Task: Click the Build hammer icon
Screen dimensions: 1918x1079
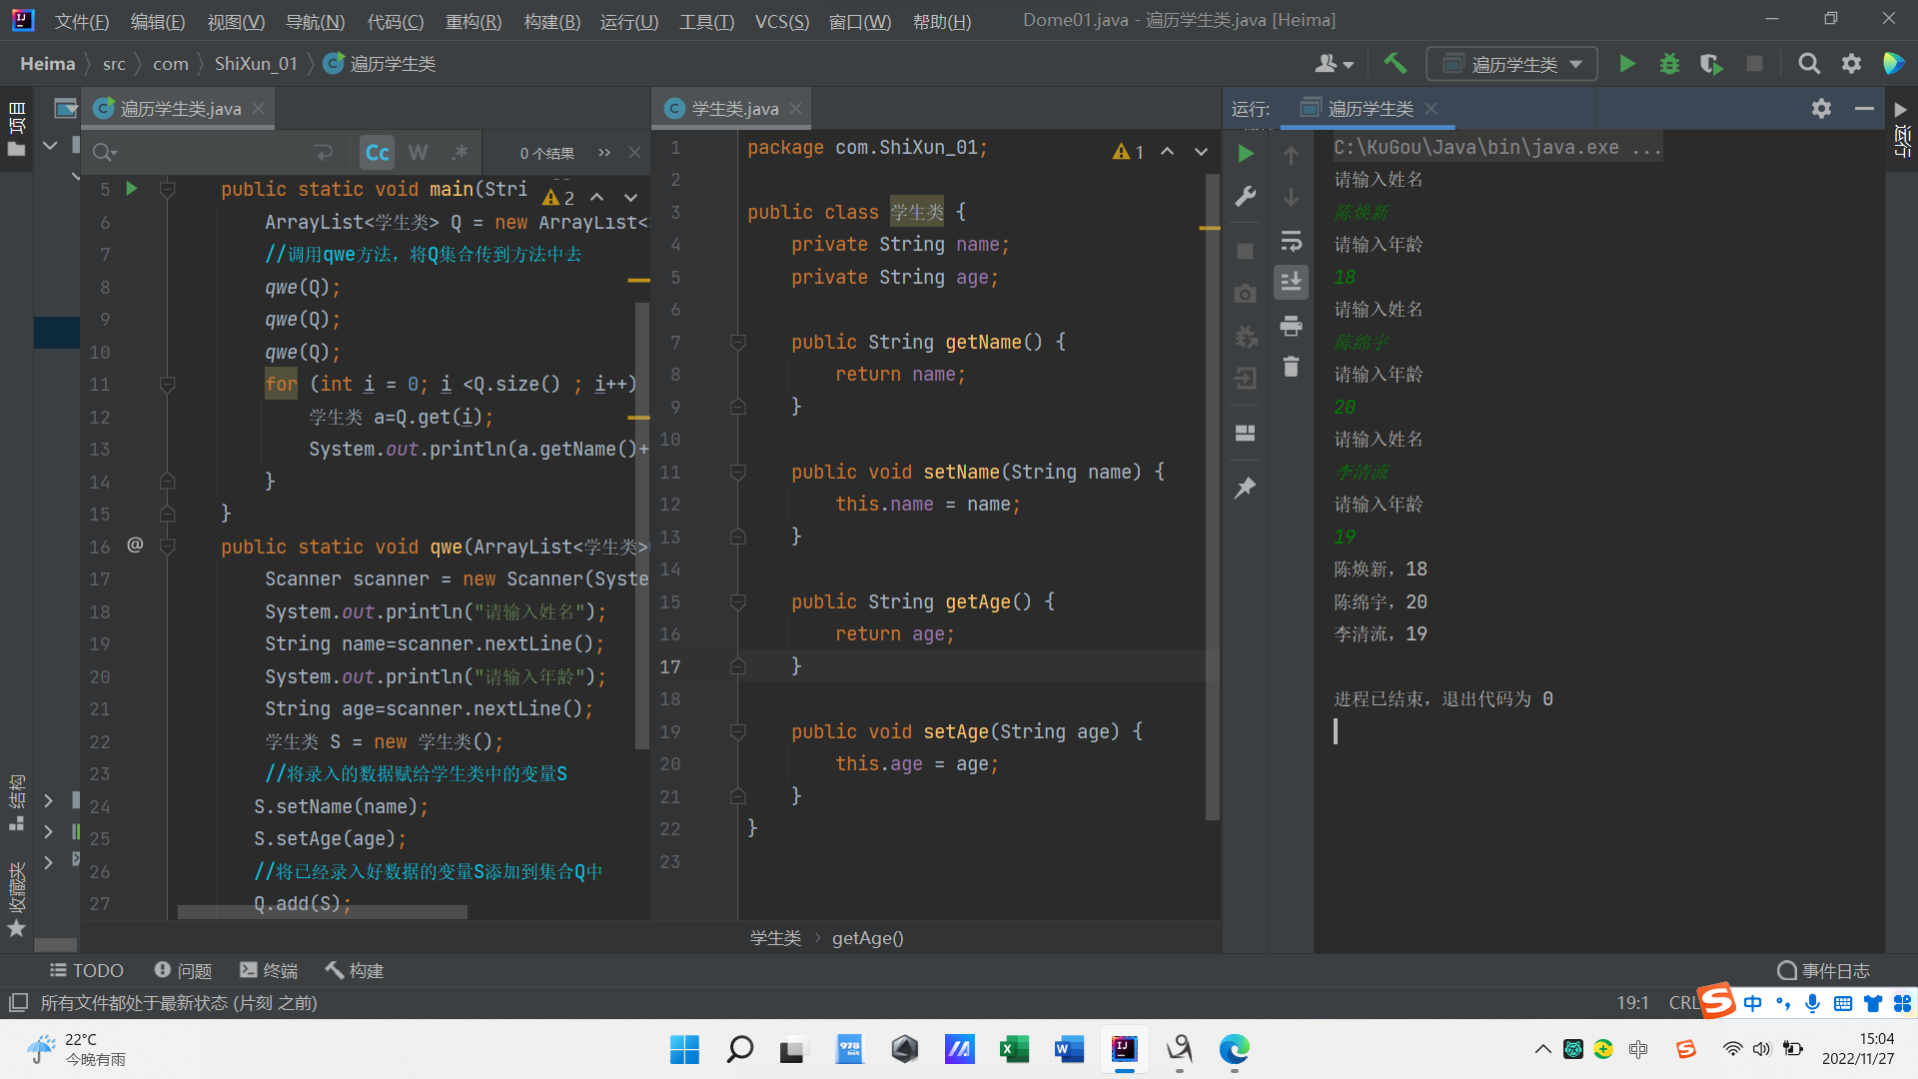Action: [x=1395, y=64]
